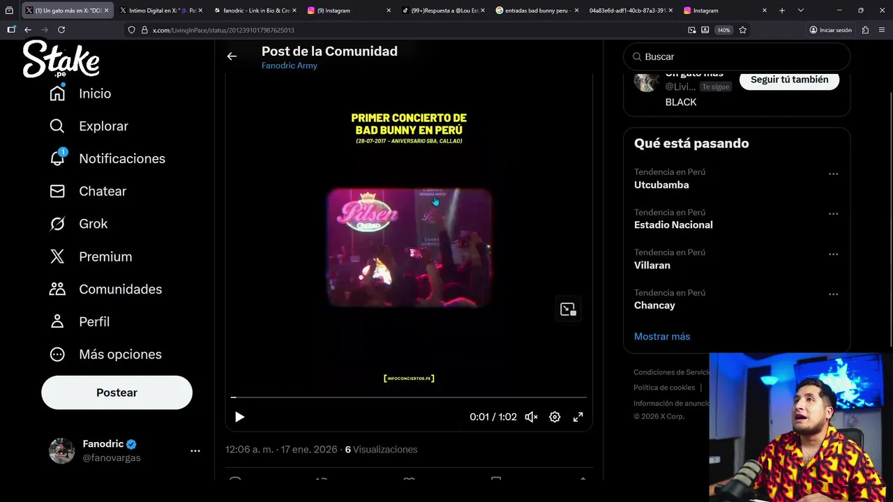This screenshot has height=502, width=893.
Task: Open options for Villaran trend
Action: (x=833, y=254)
